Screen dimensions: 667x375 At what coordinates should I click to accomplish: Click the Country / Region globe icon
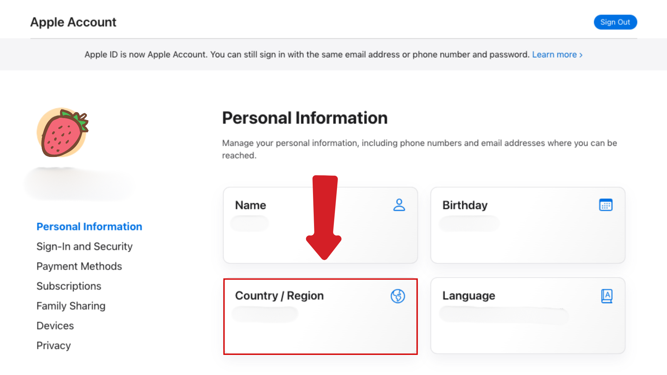tap(397, 296)
